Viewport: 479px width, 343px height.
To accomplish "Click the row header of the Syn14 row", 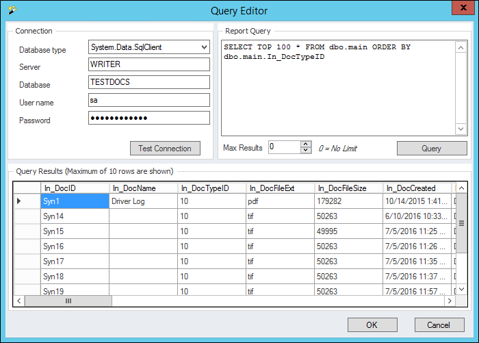I will pyautogui.click(x=27, y=216).
